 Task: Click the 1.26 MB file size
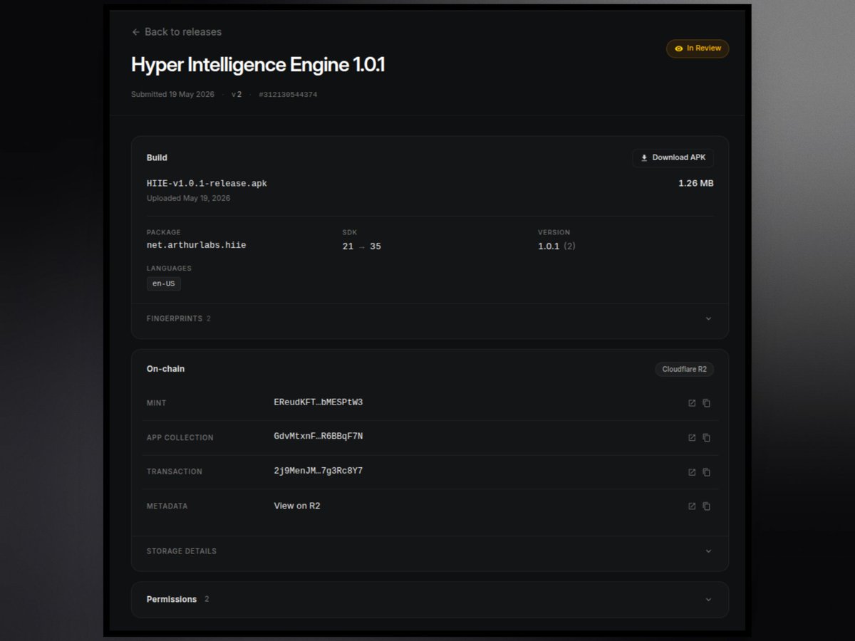(x=696, y=183)
